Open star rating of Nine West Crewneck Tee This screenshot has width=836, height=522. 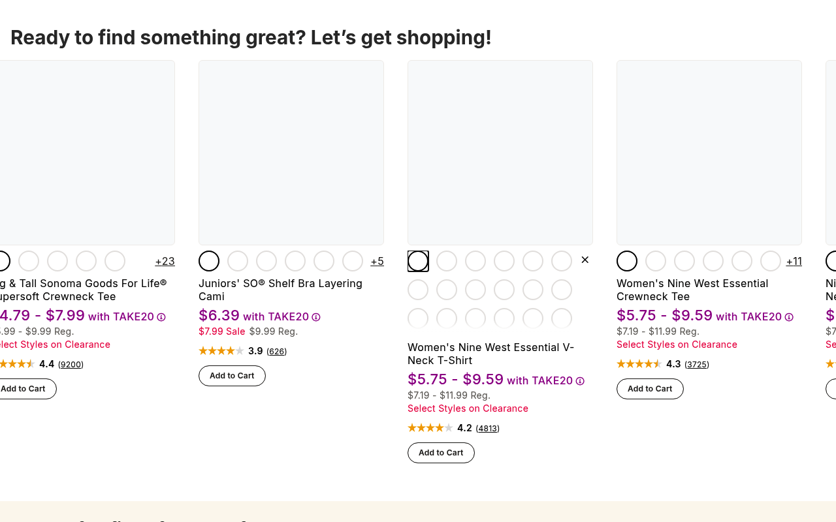click(639, 364)
